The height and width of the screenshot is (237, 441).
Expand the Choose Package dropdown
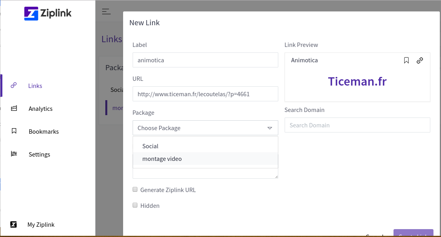tap(205, 128)
